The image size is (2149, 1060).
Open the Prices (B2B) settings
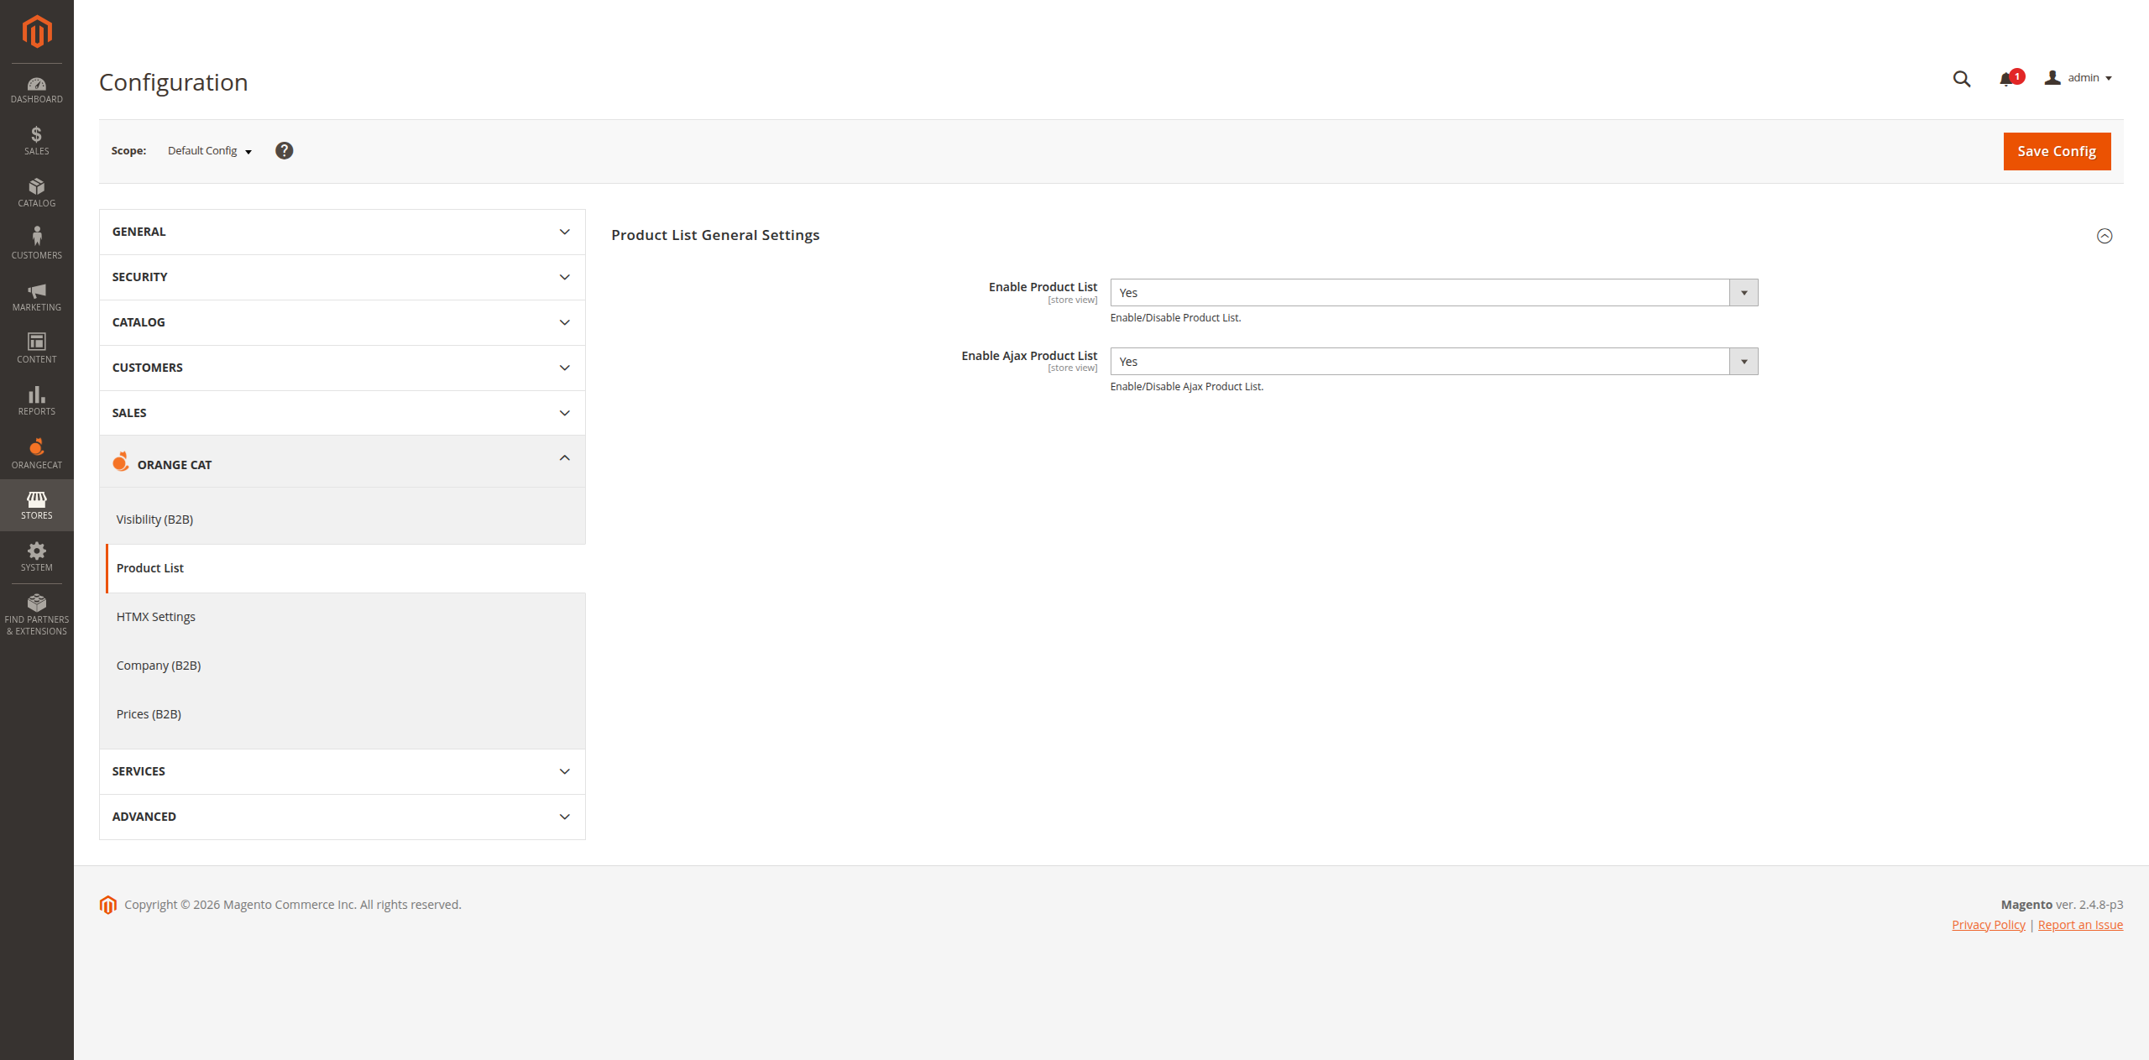(149, 713)
